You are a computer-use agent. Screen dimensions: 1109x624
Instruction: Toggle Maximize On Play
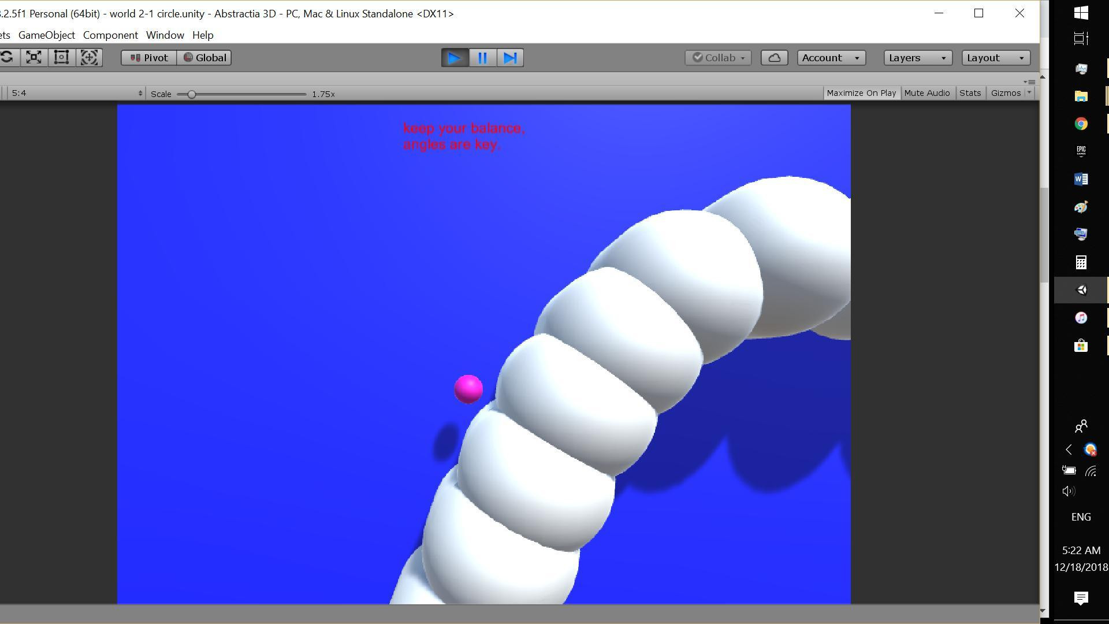coord(861,93)
